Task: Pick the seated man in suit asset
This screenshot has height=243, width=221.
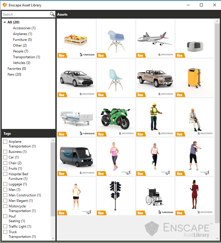Action: point(195,117)
